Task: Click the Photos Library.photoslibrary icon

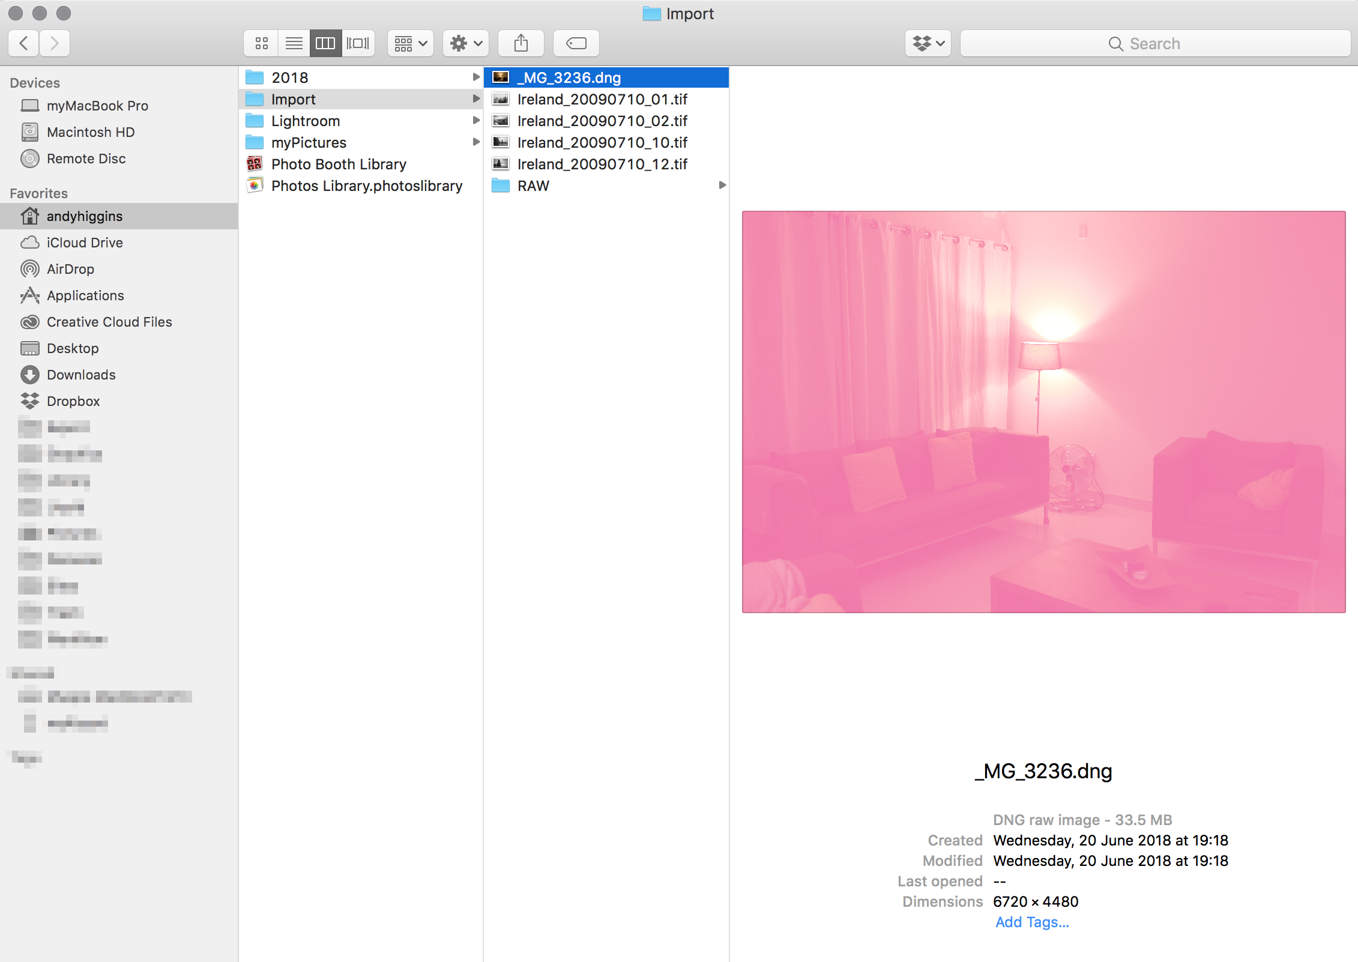Action: 255,185
